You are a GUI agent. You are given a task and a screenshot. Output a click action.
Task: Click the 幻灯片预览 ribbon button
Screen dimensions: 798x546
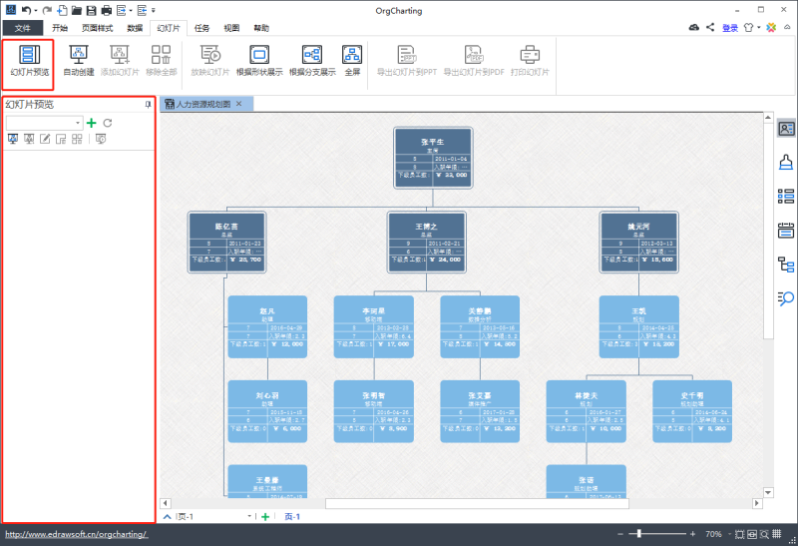30,61
